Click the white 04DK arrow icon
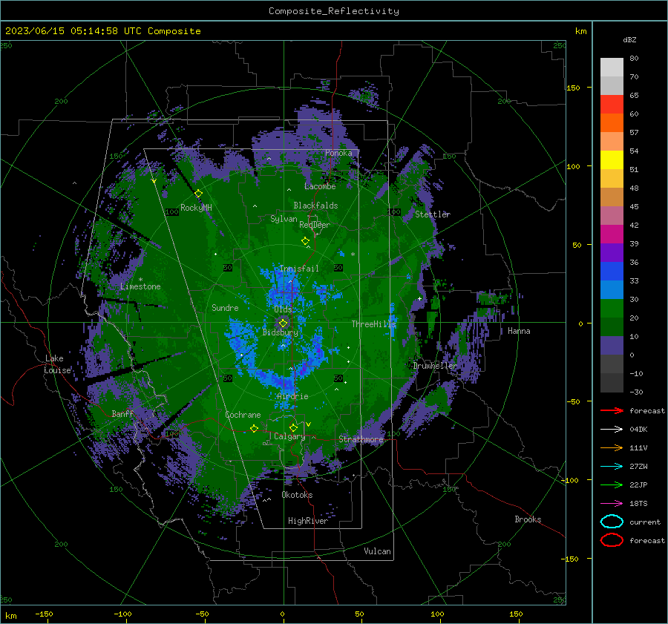The width and height of the screenshot is (668, 624). (x=612, y=430)
